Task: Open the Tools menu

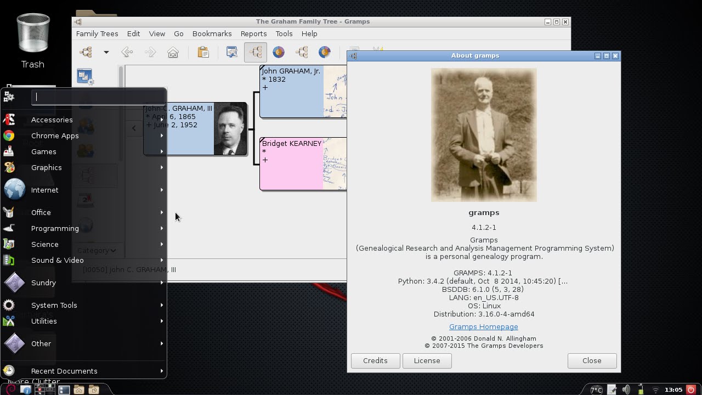Action: [x=284, y=33]
